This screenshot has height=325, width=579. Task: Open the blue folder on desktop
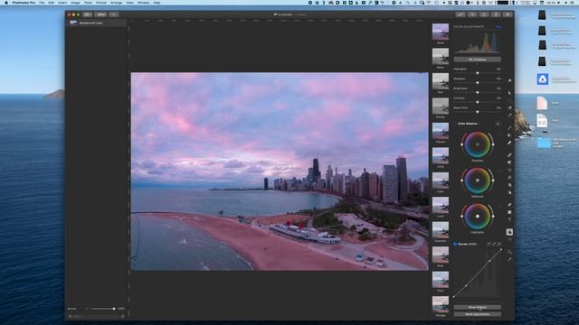click(x=543, y=143)
